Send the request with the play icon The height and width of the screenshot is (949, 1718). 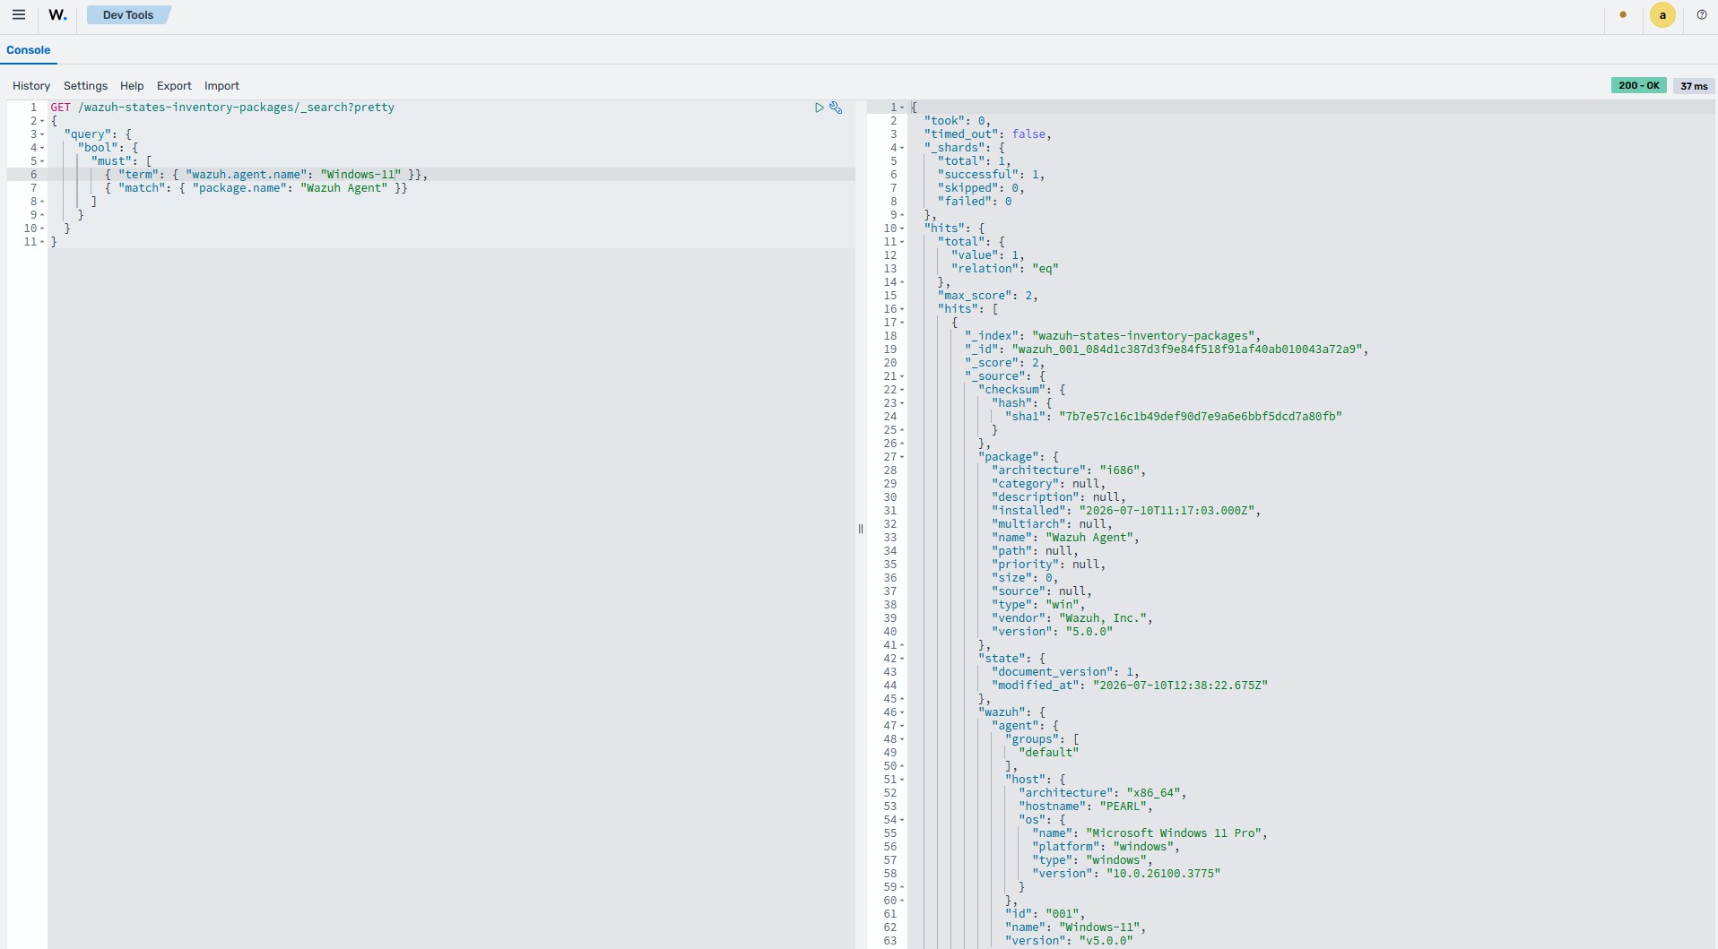[x=819, y=108]
